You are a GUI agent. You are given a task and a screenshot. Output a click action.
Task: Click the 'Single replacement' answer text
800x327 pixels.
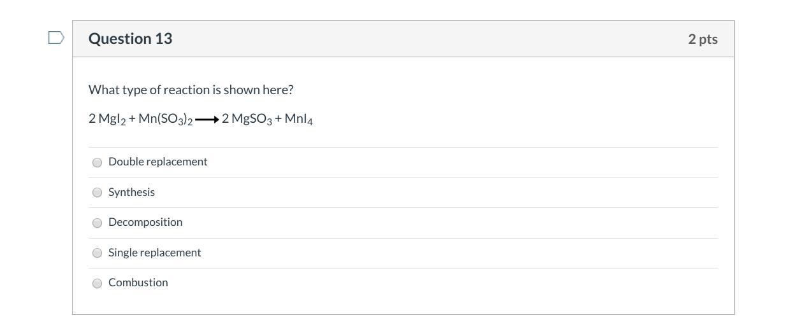[x=154, y=253]
